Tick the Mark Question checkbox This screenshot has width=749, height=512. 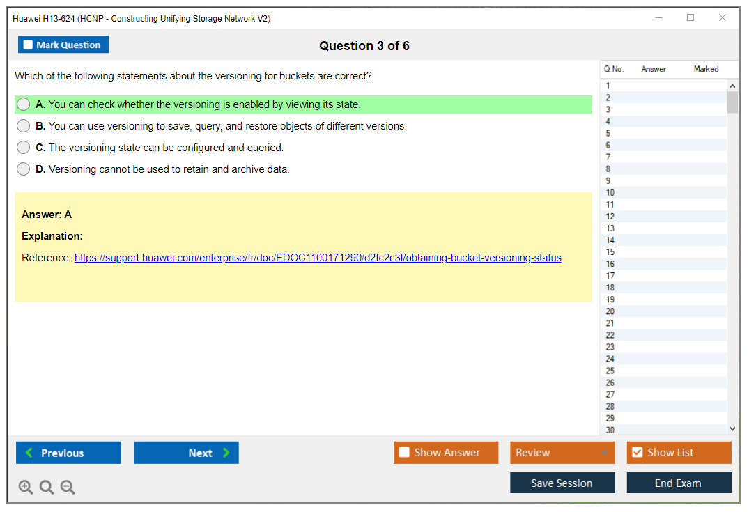(29, 45)
